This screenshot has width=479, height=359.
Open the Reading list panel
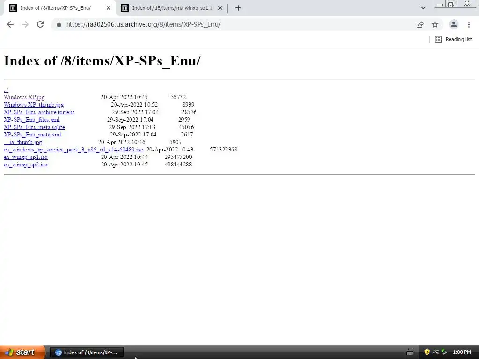(x=453, y=39)
